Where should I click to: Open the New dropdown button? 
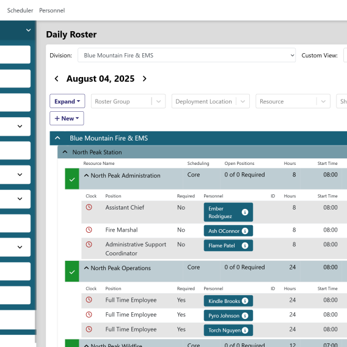pyautogui.click(x=67, y=119)
